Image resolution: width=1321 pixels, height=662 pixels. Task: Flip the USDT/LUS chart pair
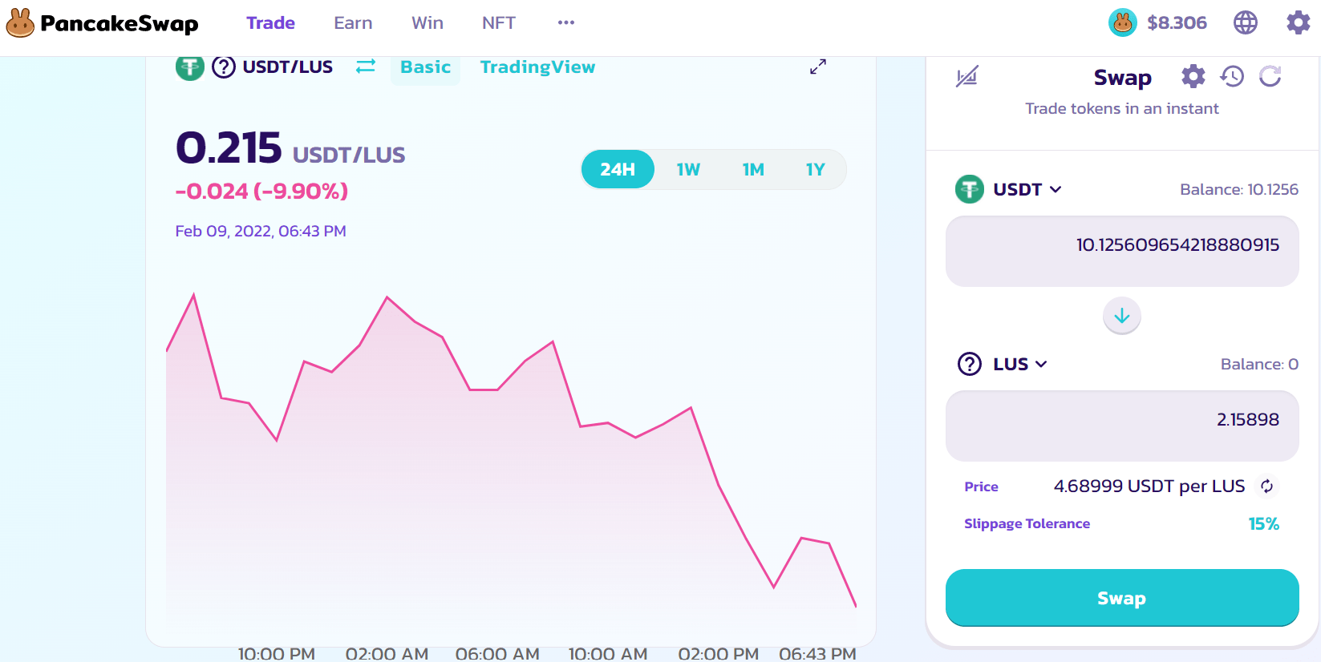coord(366,67)
